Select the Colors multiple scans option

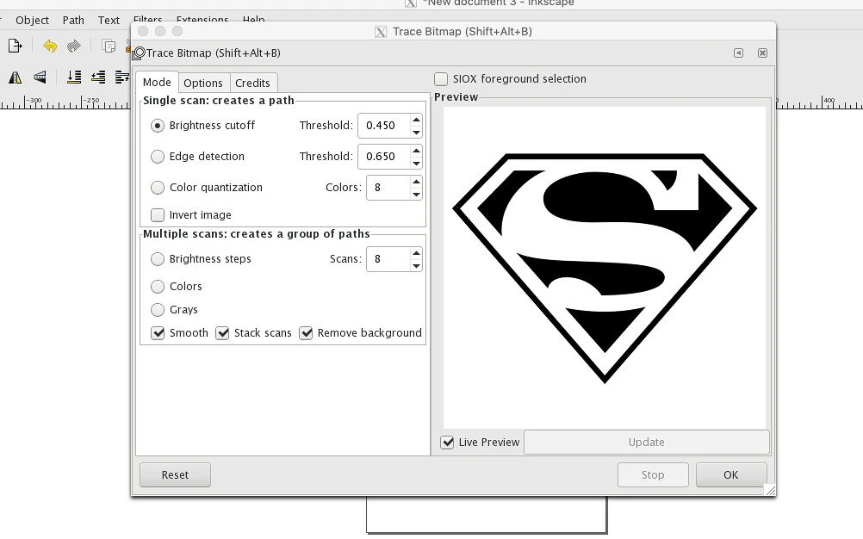pos(158,287)
